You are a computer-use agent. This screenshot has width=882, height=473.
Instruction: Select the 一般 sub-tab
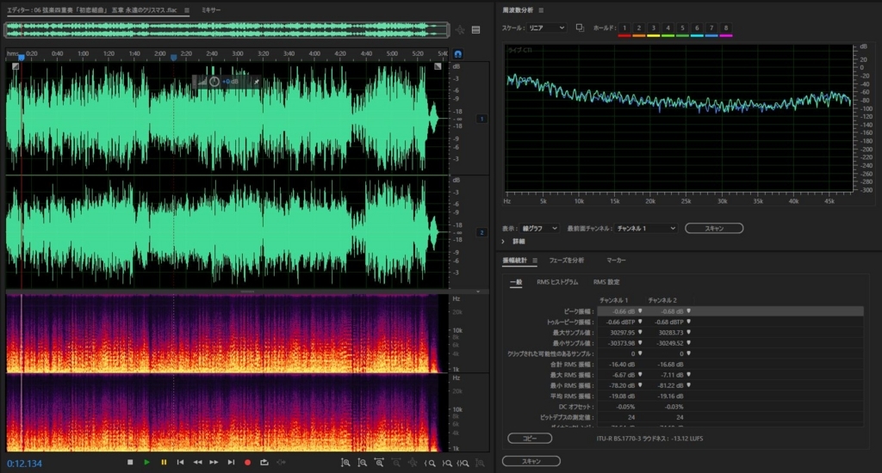516,282
